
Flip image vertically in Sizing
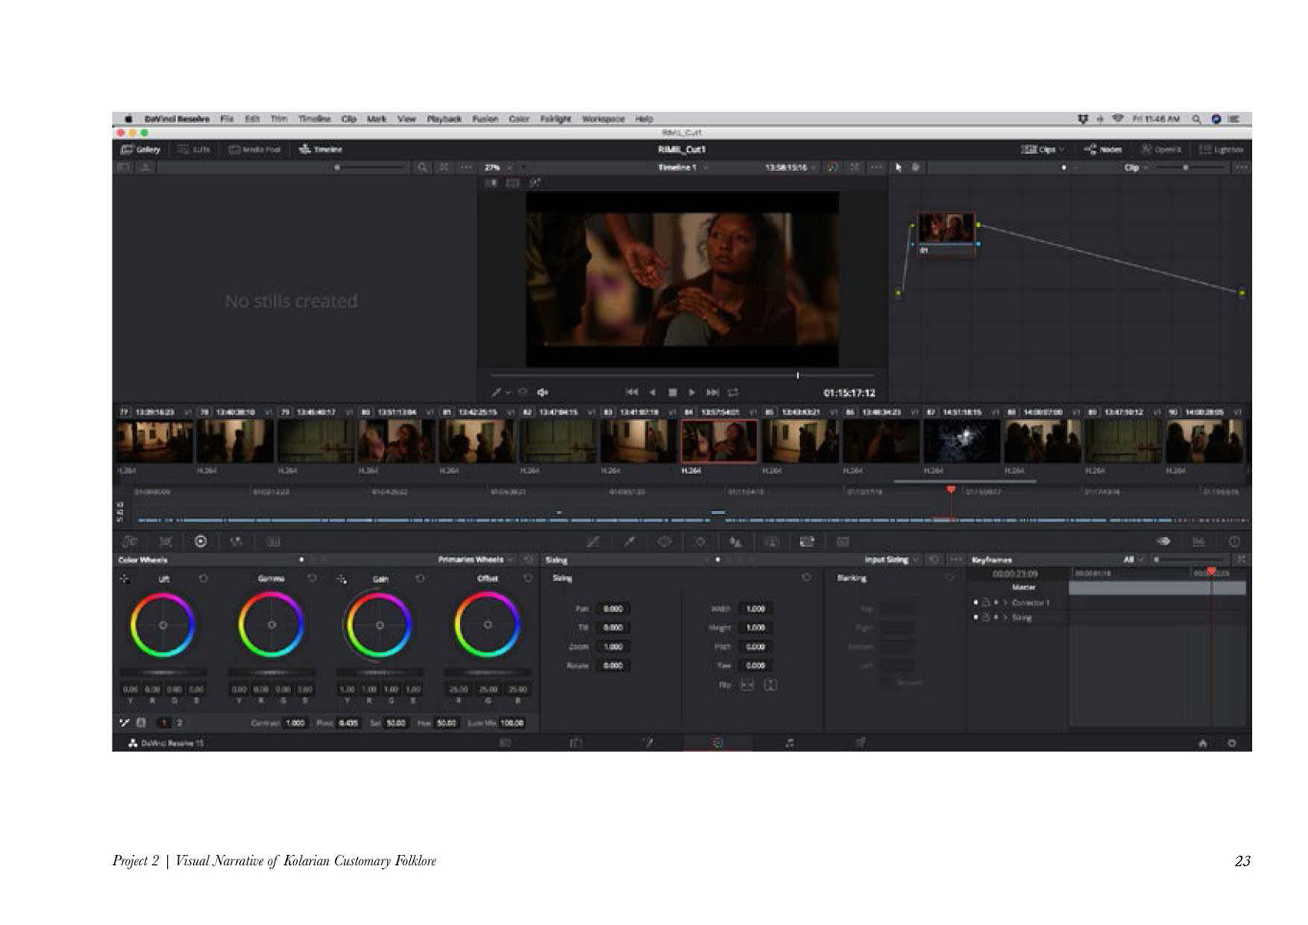(770, 685)
